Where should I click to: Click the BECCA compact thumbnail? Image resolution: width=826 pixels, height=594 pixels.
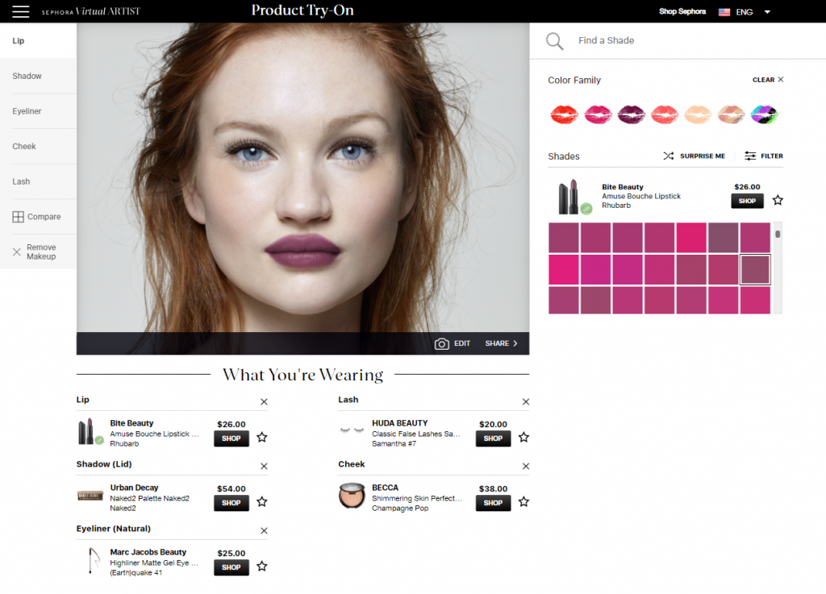click(x=352, y=496)
